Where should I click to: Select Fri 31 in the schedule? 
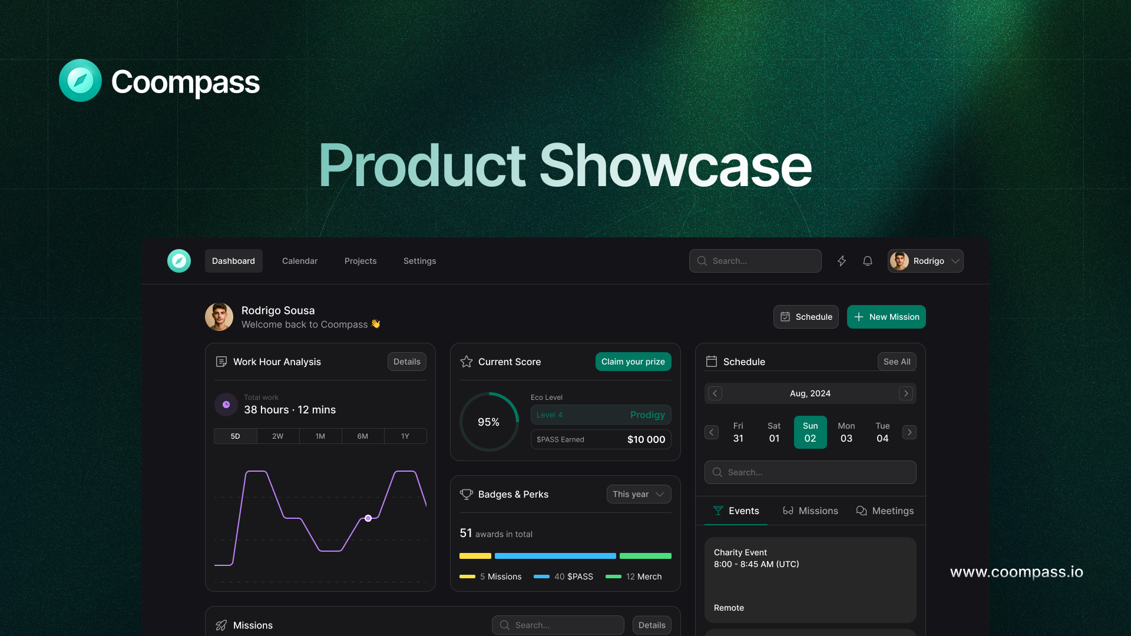click(x=738, y=432)
